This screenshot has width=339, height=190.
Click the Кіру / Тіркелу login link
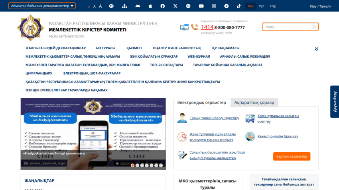coord(320,6)
